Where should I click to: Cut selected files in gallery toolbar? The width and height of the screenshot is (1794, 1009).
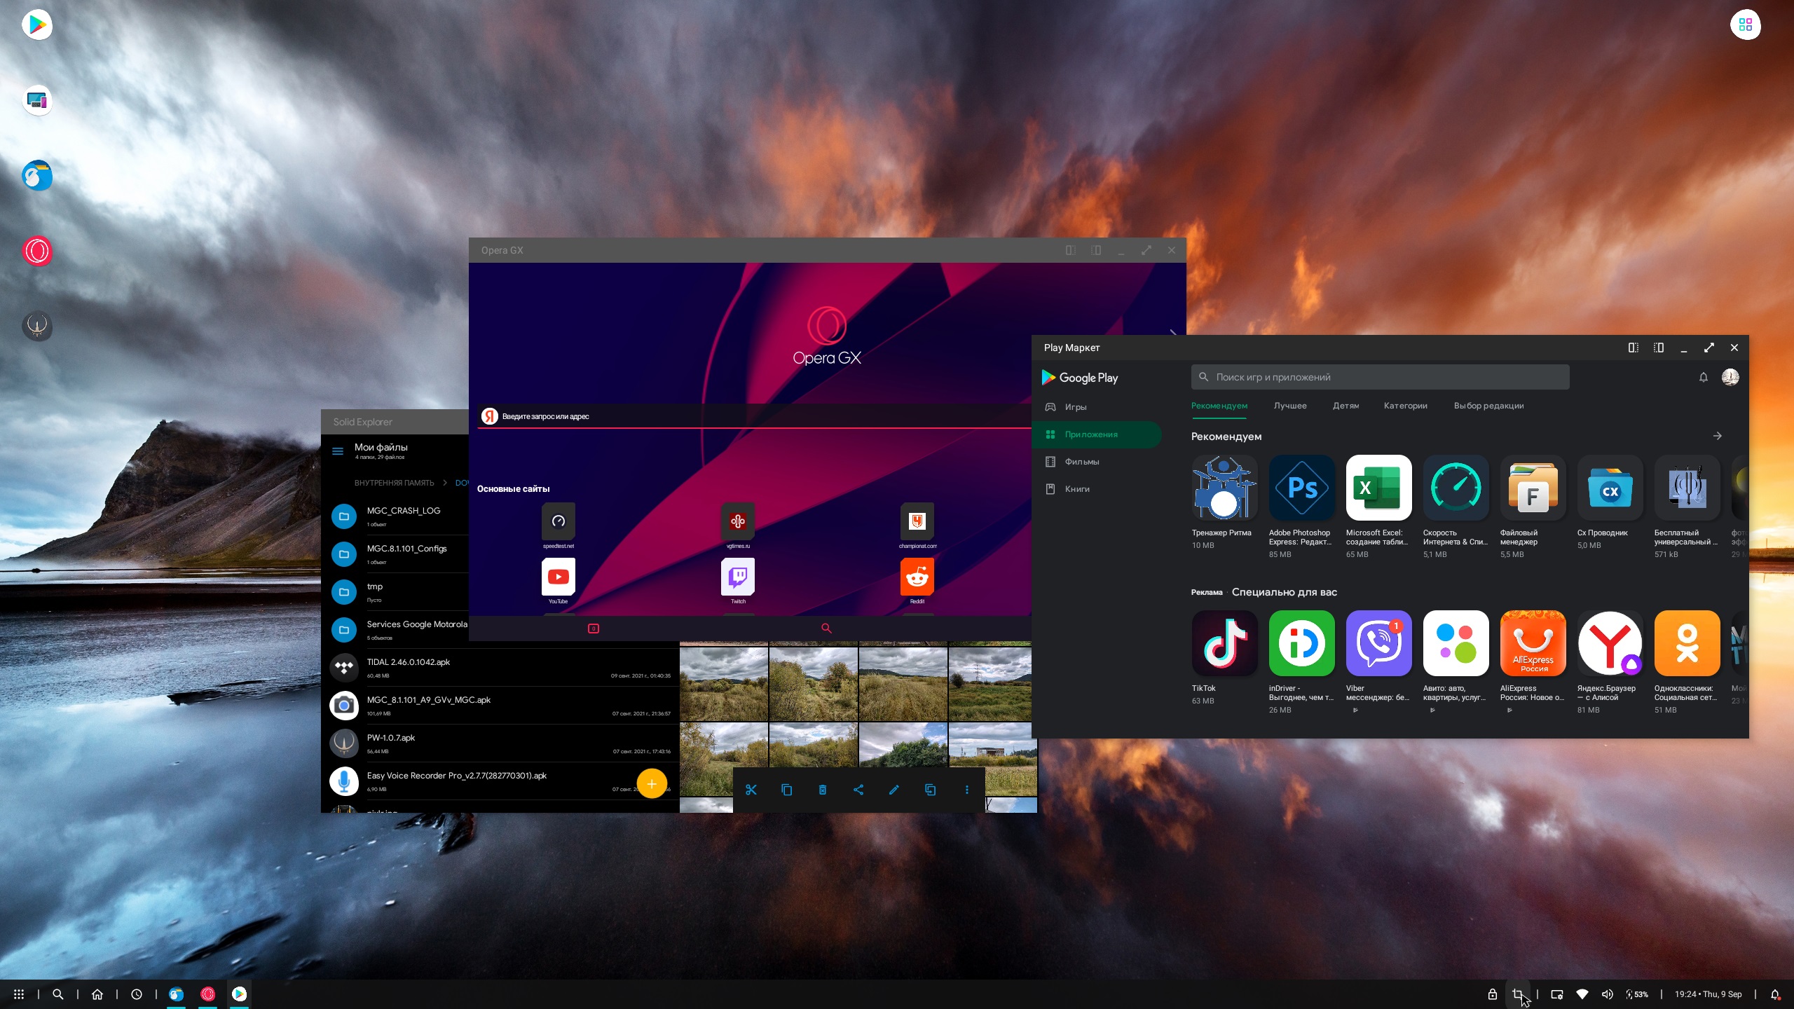tap(751, 790)
